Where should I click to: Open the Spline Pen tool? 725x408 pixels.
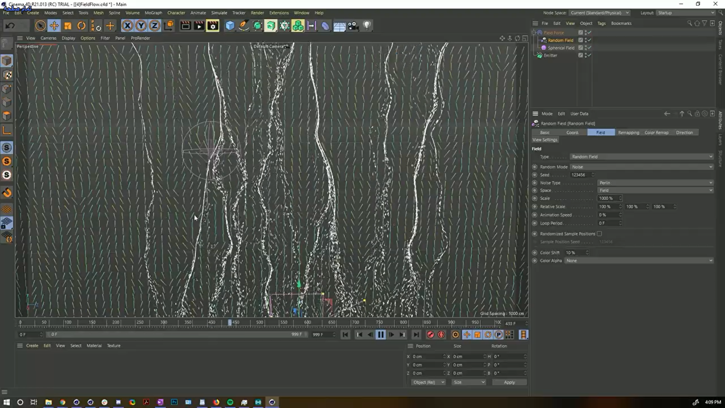244,26
